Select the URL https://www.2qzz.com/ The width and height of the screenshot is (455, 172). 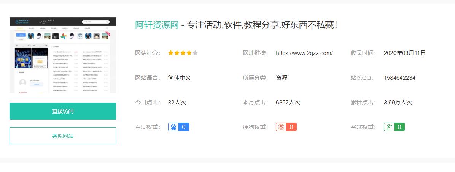point(304,53)
